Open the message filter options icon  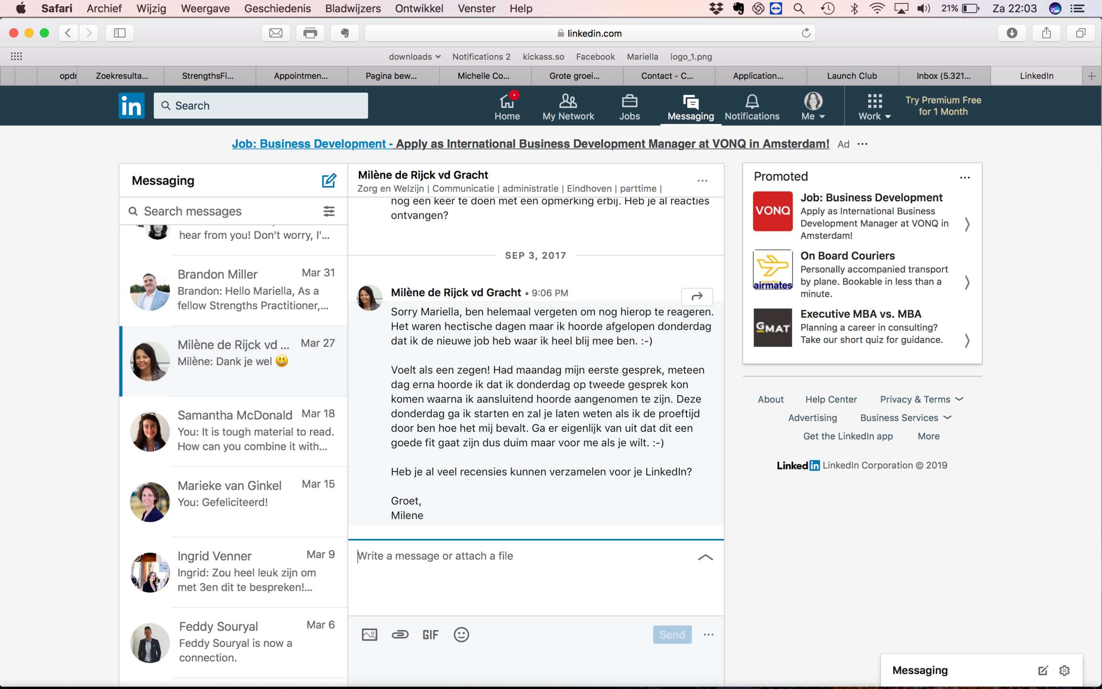click(329, 211)
